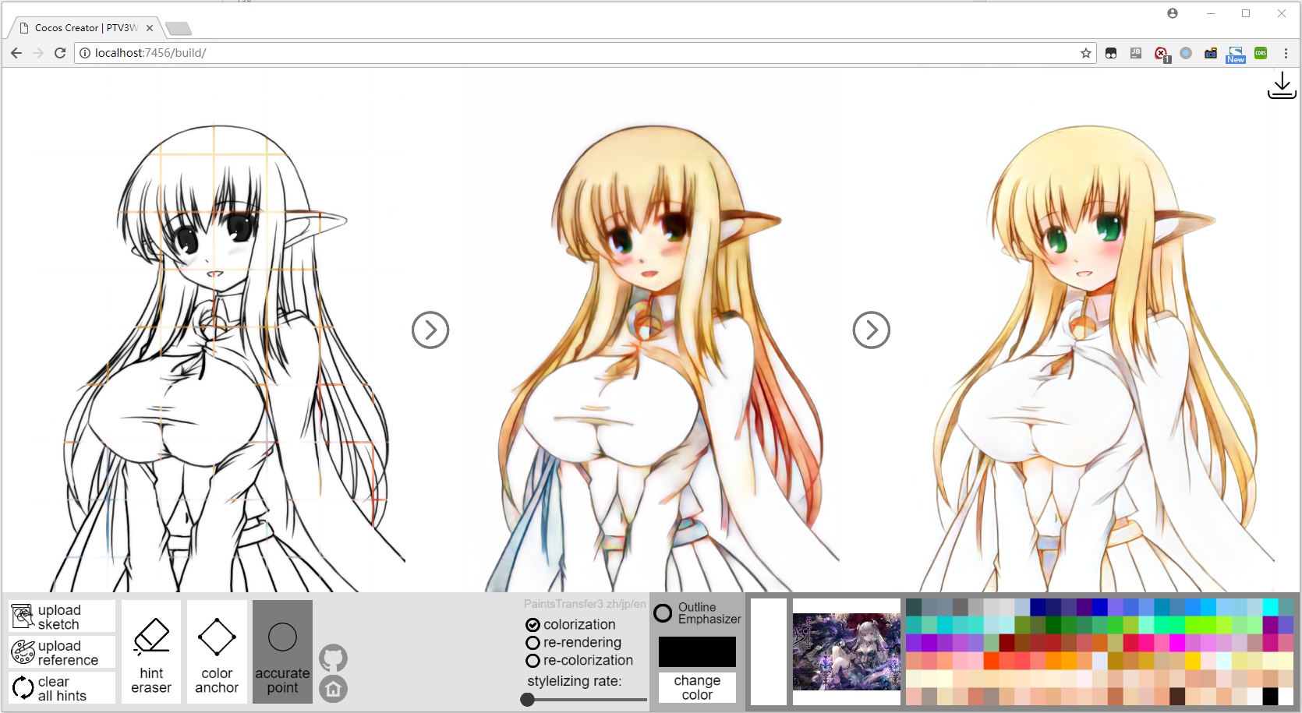Open the Chrome three-dot menu
Image resolution: width=1302 pixels, height=713 pixels.
pyautogui.click(x=1286, y=53)
